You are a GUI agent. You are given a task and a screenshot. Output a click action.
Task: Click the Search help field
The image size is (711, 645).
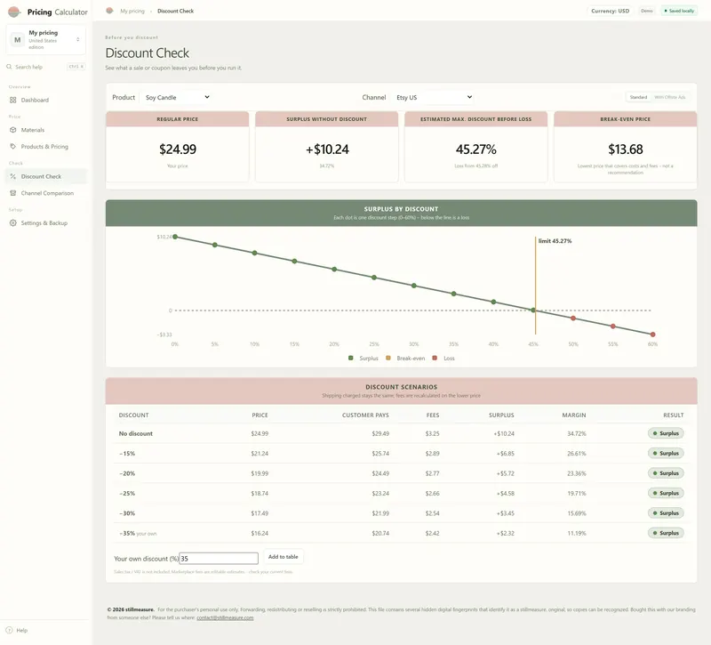point(45,67)
